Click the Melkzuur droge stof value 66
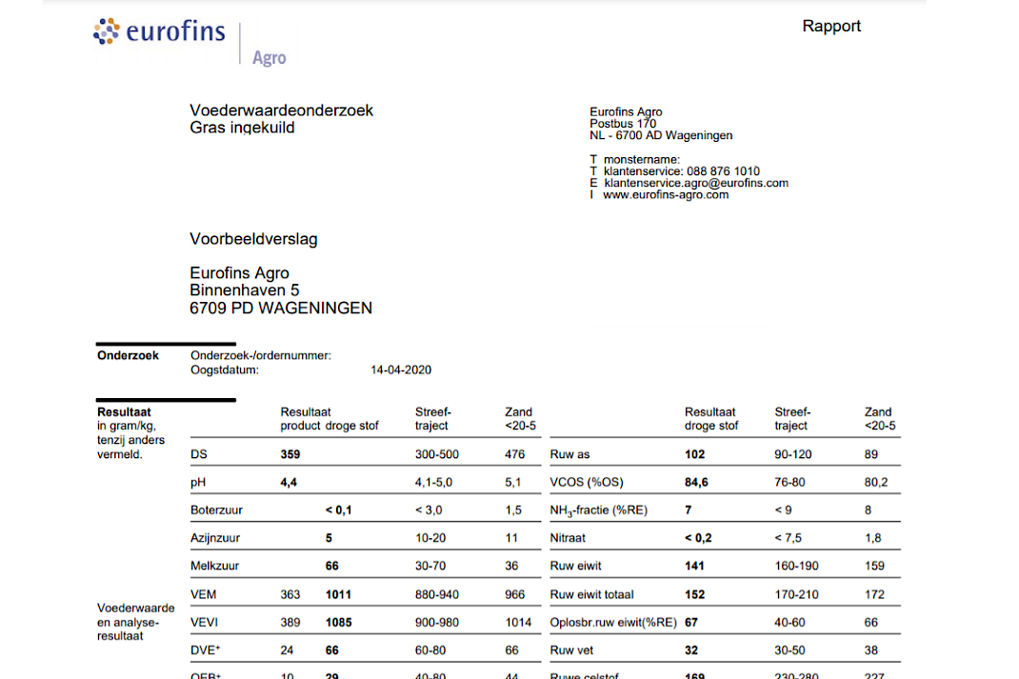Viewport: 1019px width, 679px height. (331, 566)
